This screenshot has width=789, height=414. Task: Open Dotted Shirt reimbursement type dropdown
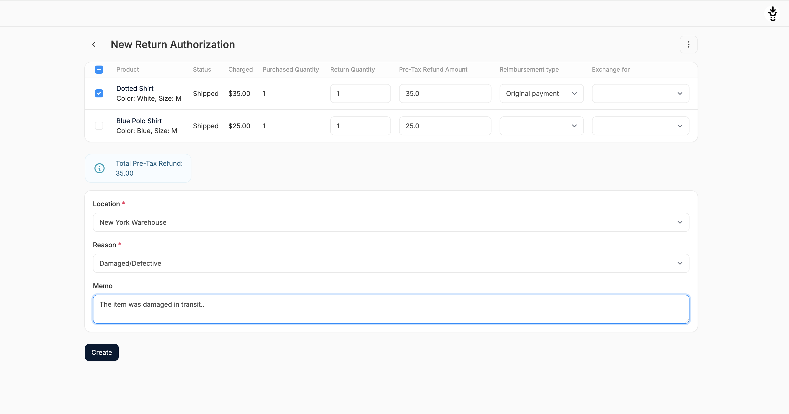tap(541, 94)
